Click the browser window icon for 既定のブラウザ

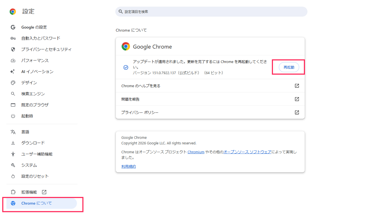coord(13,105)
